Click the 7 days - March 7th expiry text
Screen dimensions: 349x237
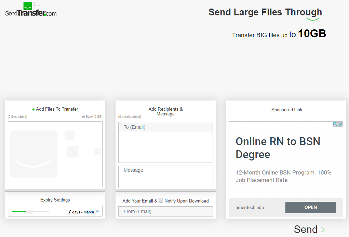[84, 212]
